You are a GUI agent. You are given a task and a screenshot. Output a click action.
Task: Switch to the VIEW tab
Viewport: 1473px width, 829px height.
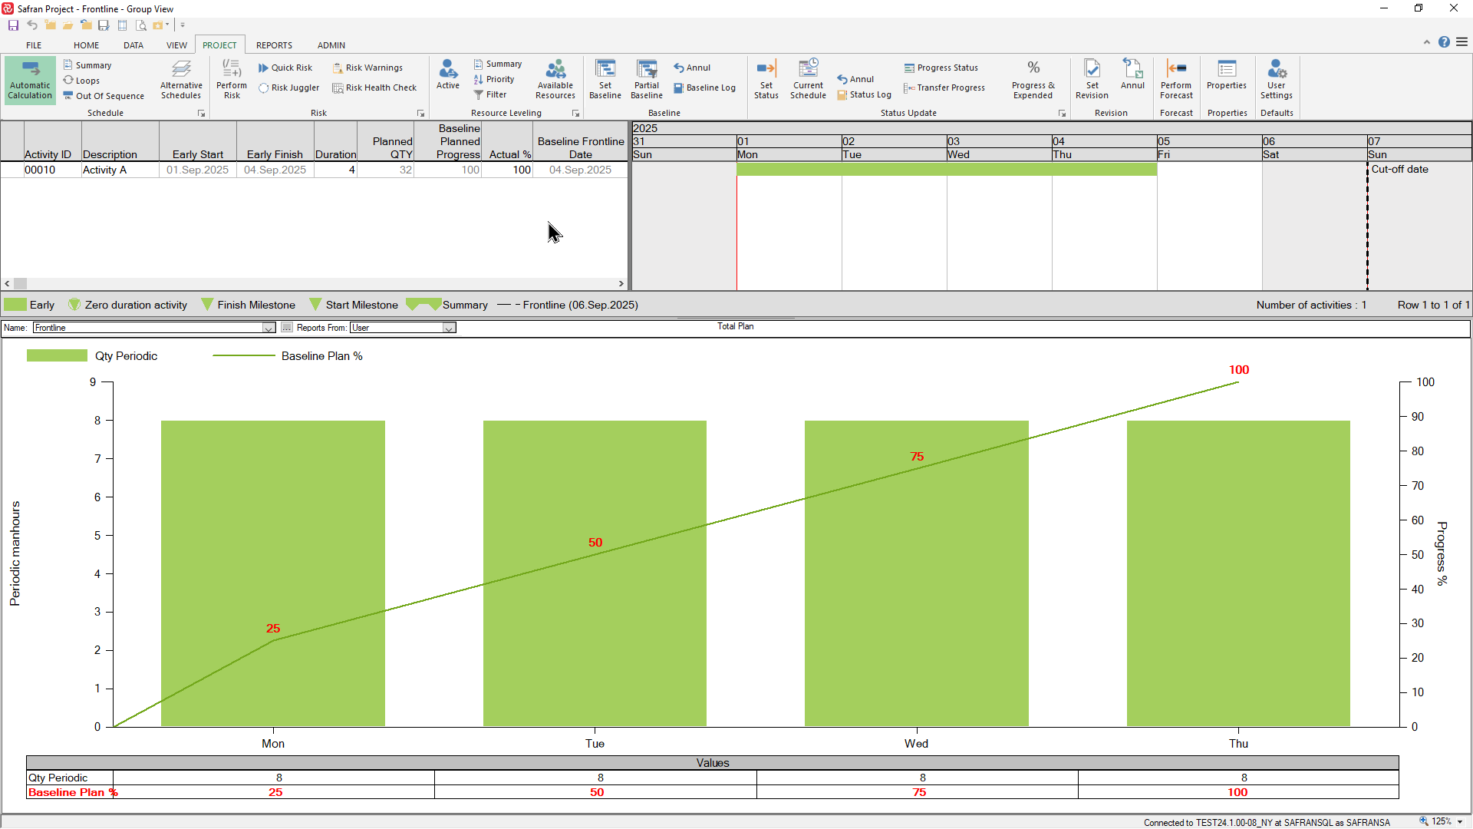(x=176, y=45)
